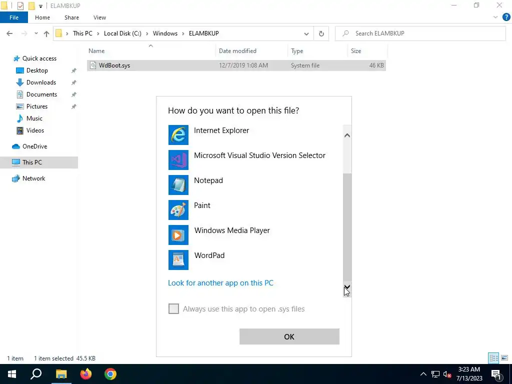512x384 pixels.
Task: Click app list scrollbar down arrow
Action: point(347,287)
